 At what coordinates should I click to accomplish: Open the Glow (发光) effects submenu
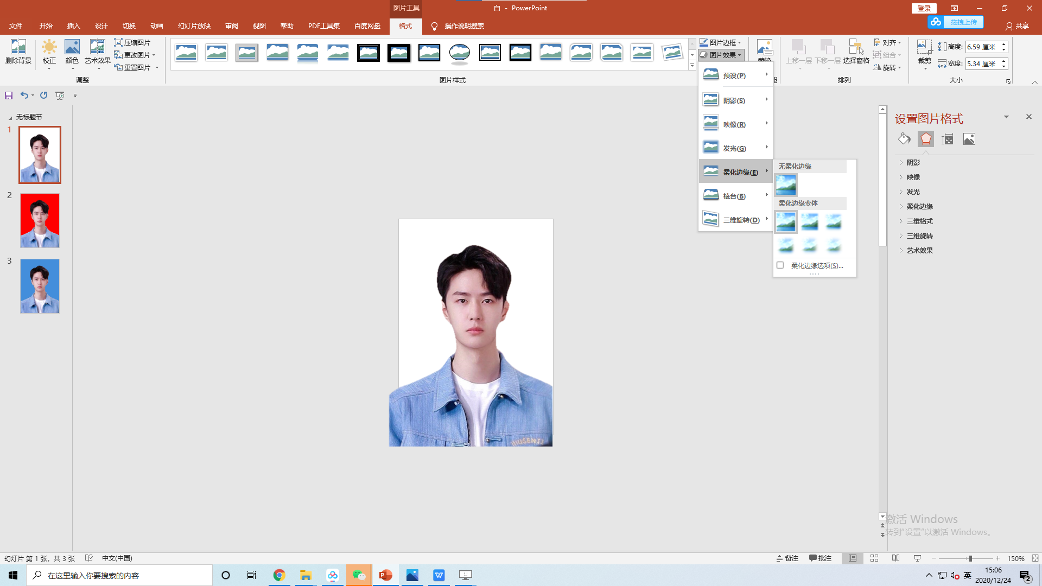[735, 148]
